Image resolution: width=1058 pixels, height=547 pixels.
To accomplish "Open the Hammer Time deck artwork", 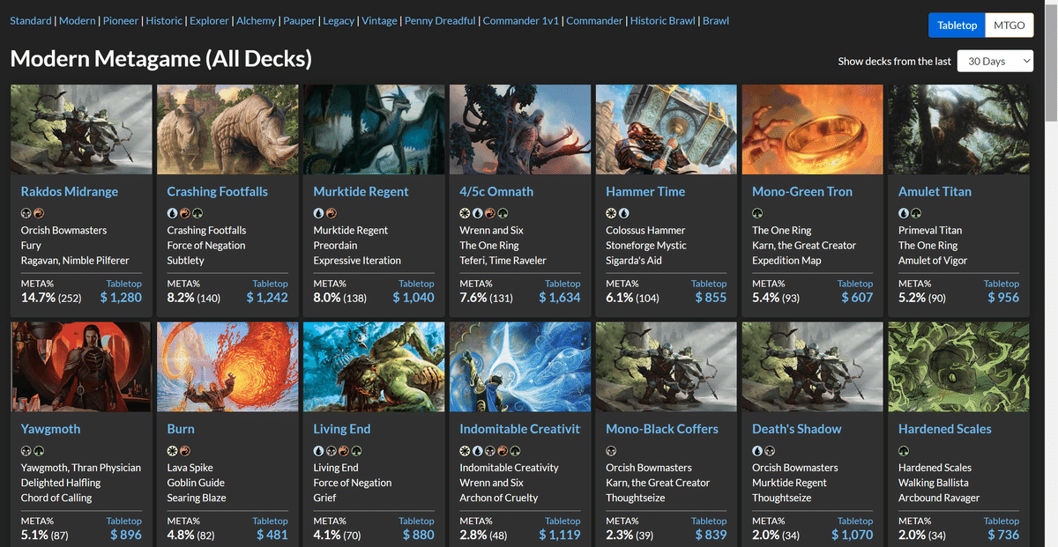I will pyautogui.click(x=667, y=129).
